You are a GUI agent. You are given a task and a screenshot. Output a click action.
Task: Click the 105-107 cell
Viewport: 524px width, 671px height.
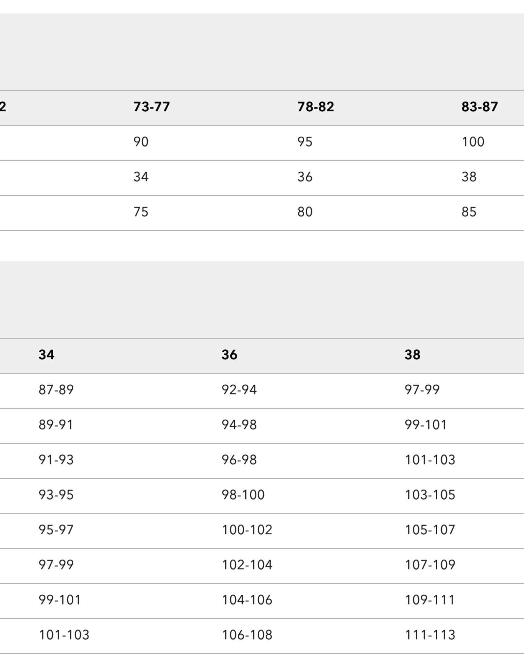pyautogui.click(x=430, y=530)
